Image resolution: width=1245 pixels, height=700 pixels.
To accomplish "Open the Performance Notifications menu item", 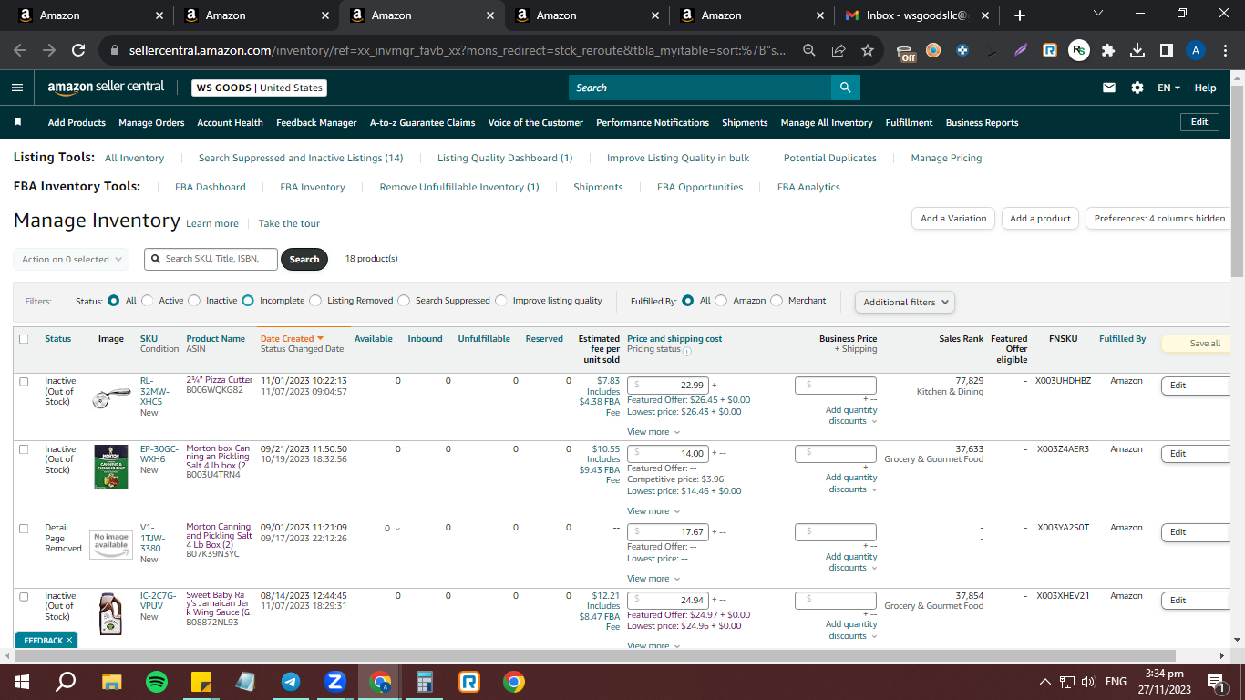I will pyautogui.click(x=653, y=122).
